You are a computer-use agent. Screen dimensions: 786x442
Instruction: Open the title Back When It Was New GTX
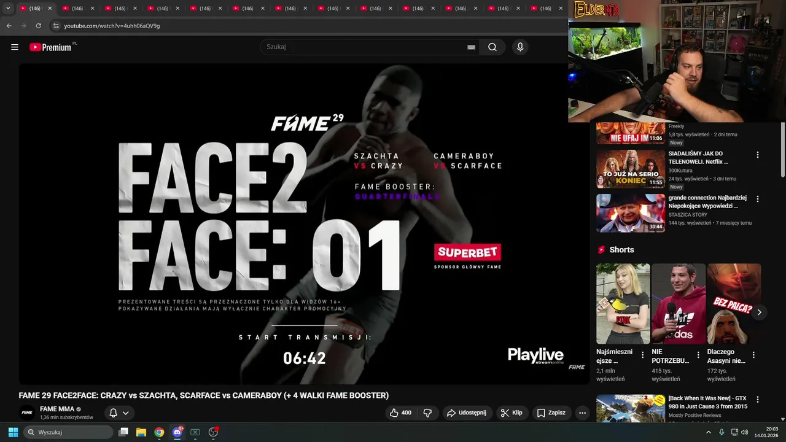[708, 403]
